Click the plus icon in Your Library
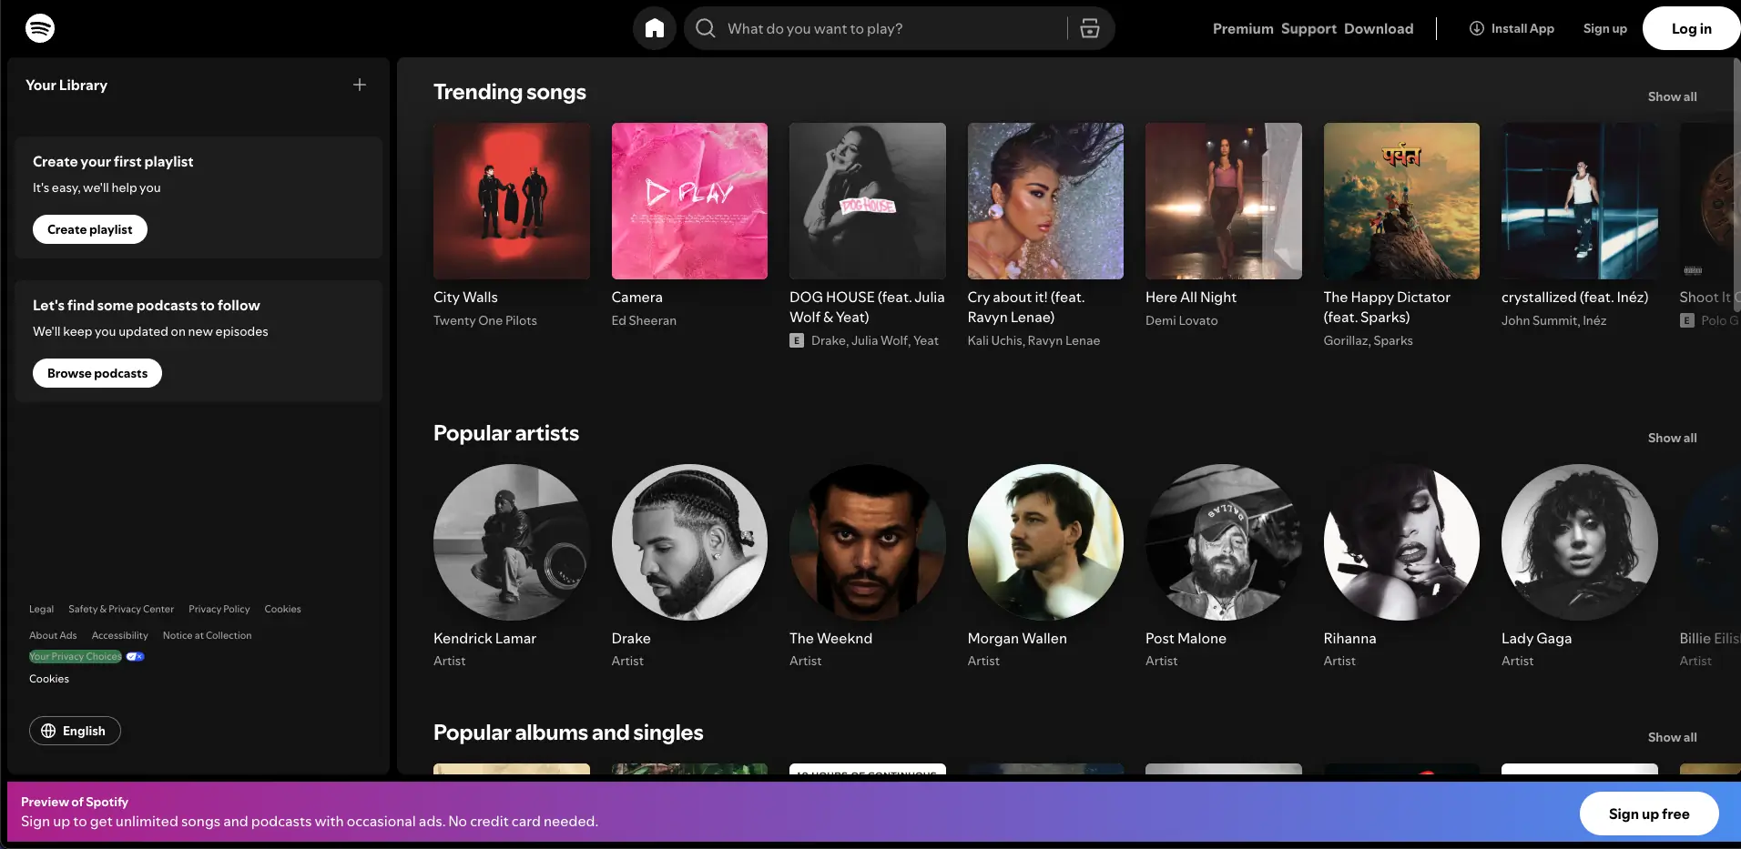1741x849 pixels. [x=360, y=85]
